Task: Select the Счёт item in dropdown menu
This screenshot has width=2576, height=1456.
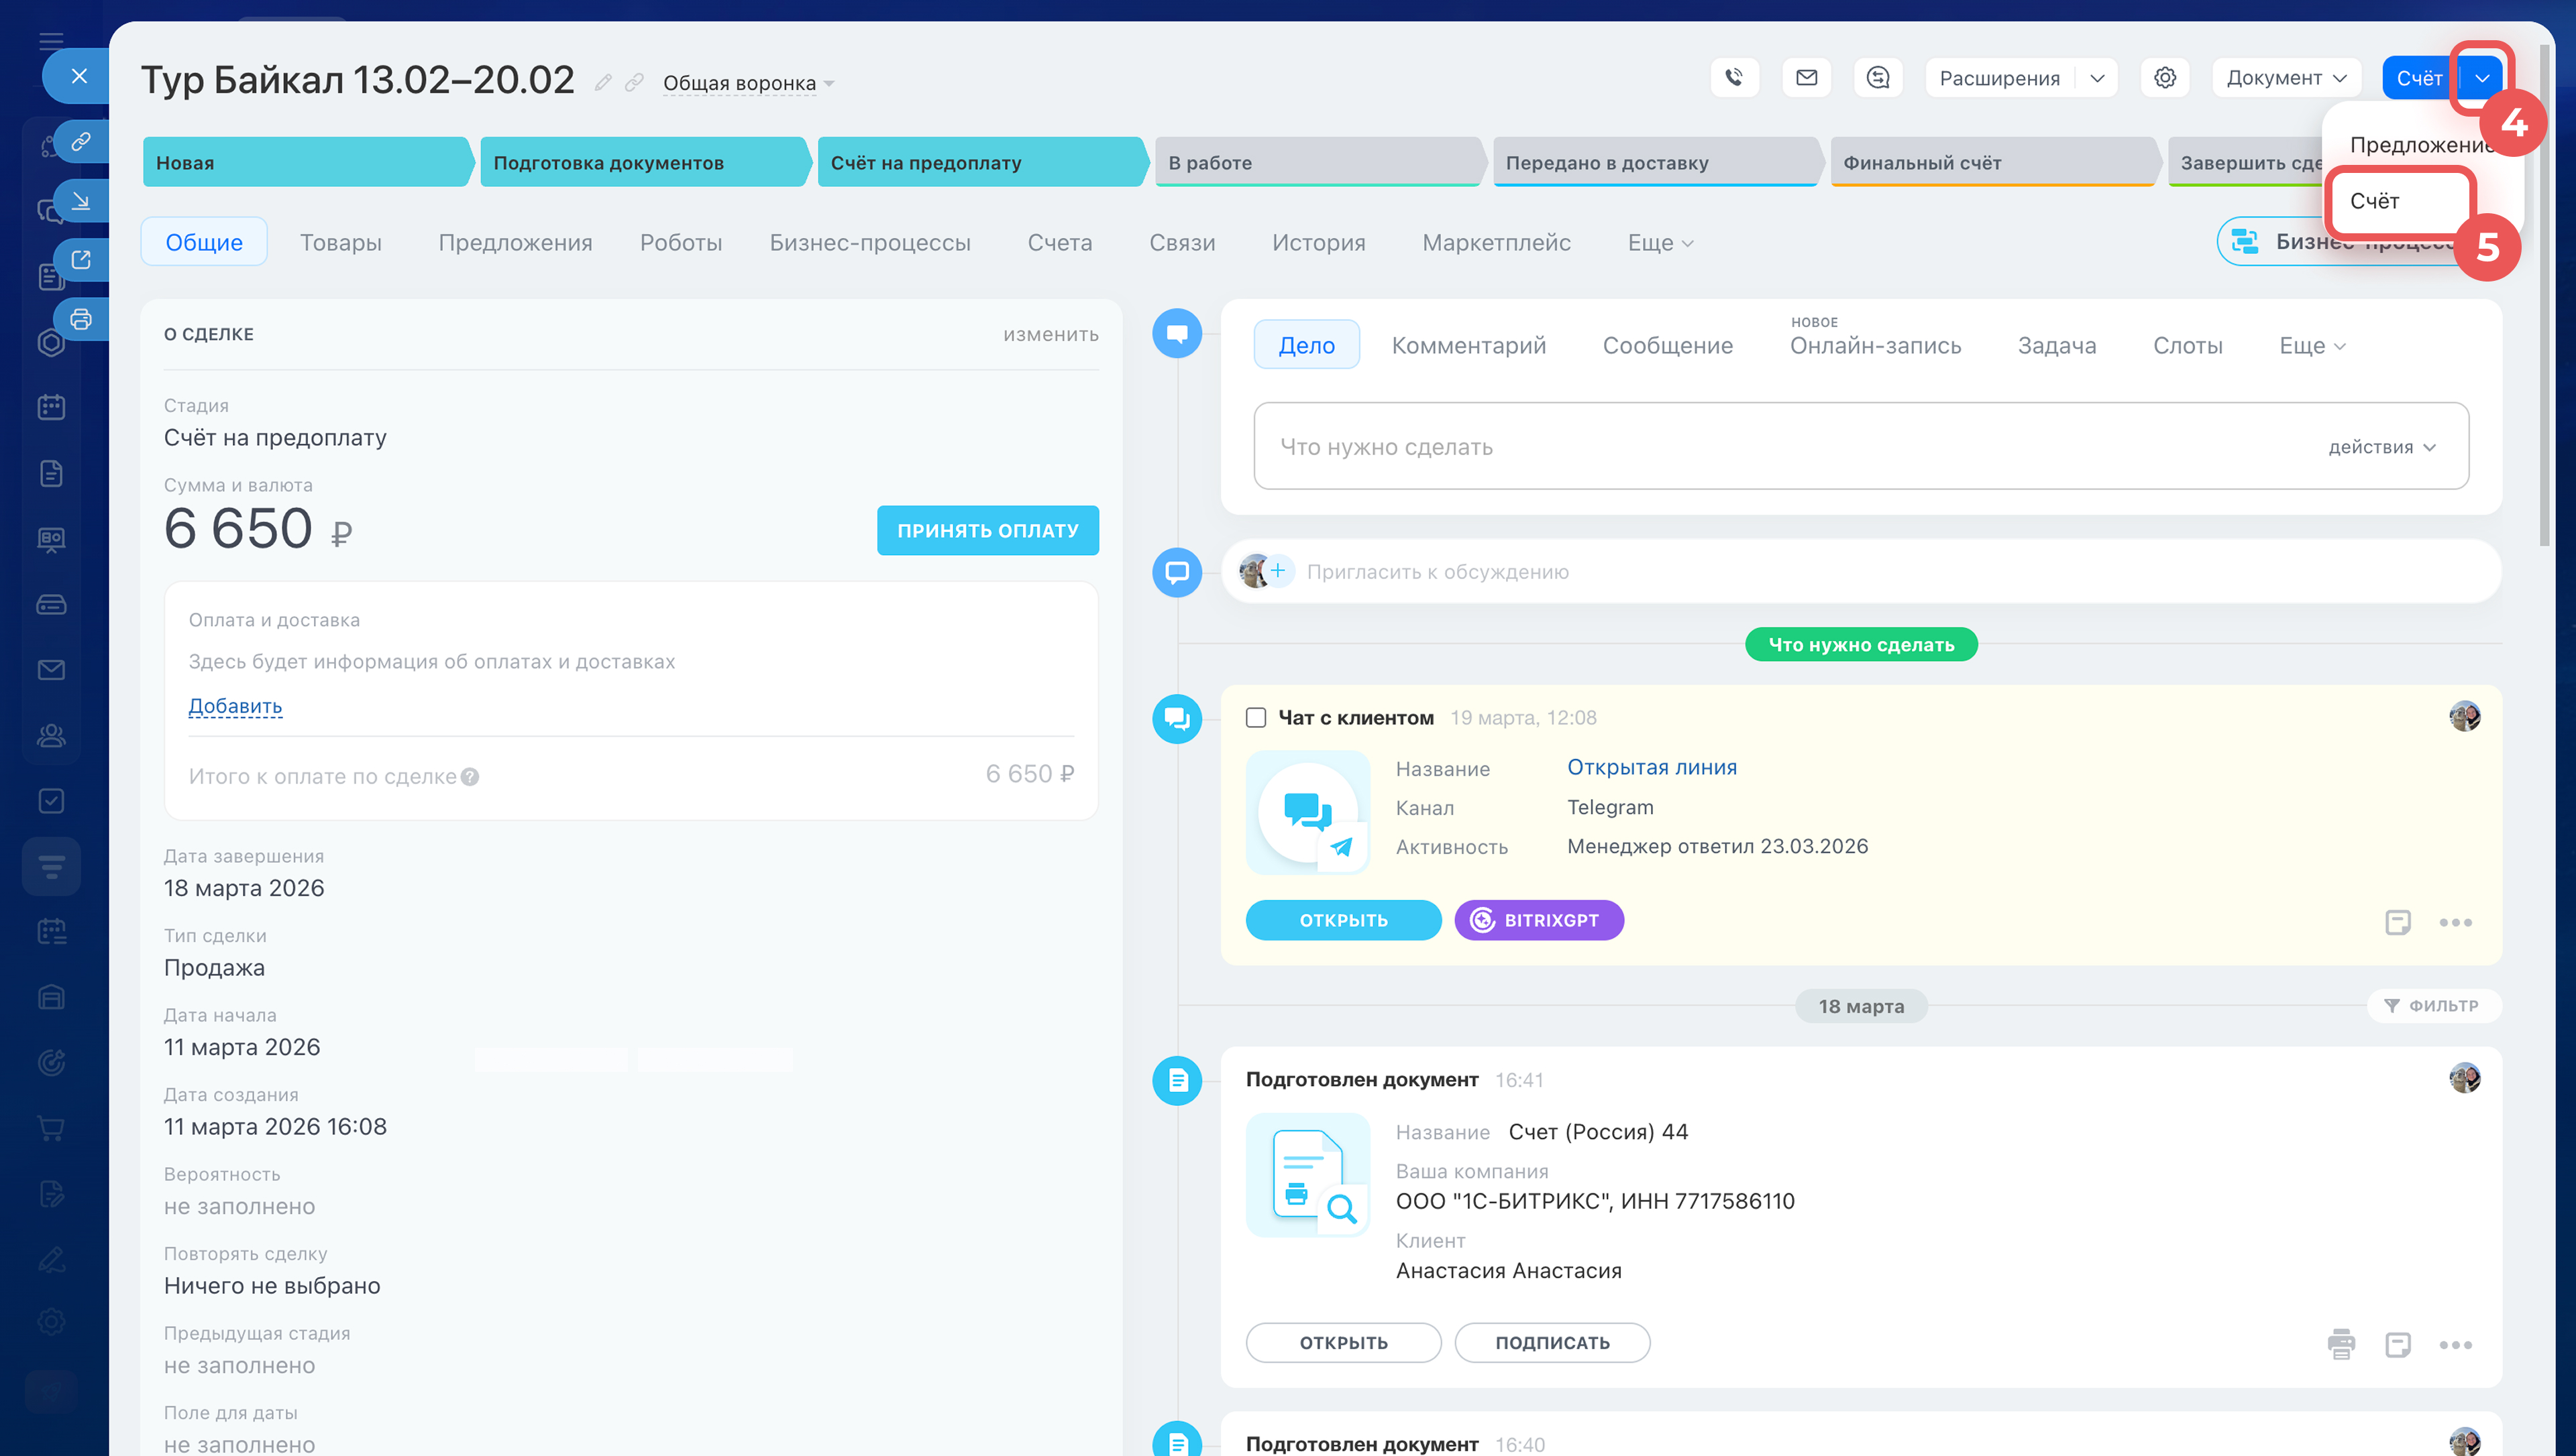Action: [x=2375, y=201]
